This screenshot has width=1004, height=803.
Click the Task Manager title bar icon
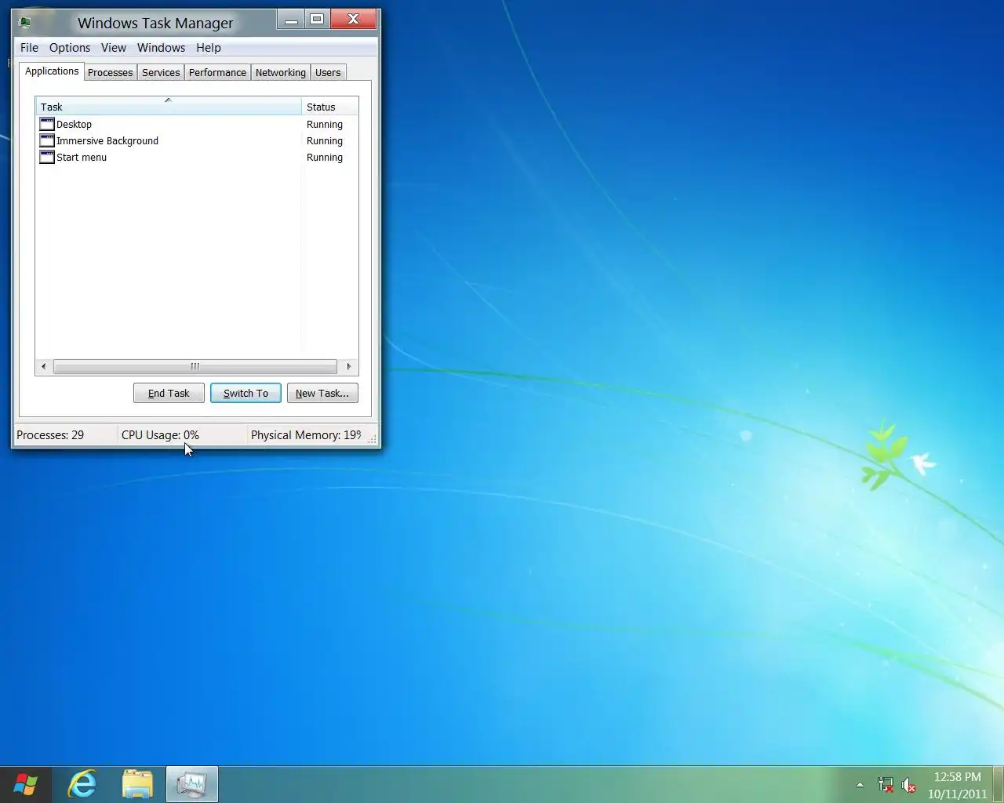pyautogui.click(x=24, y=23)
